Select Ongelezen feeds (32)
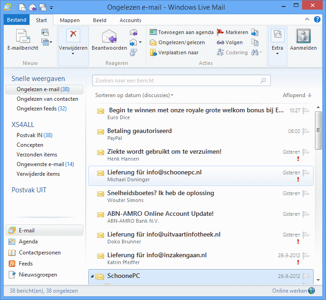326x300 pixels. tap(41, 109)
